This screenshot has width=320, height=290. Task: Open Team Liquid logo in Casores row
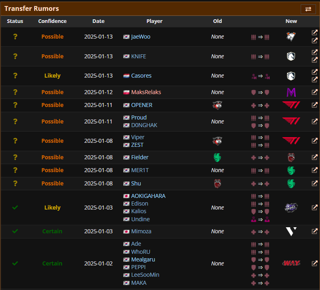coord(291,76)
